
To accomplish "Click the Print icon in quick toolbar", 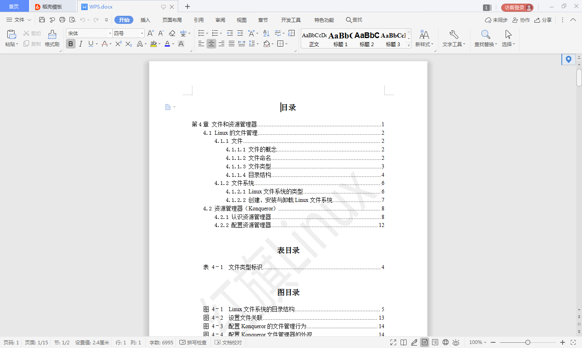I will click(62, 19).
